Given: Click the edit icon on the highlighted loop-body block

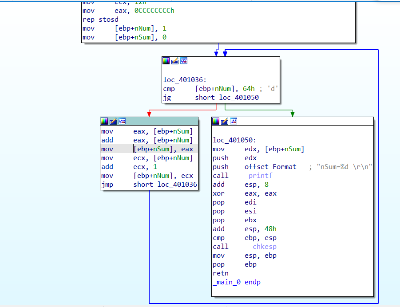Looking at the screenshot, I should [x=113, y=121].
